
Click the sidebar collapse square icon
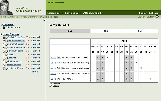[x=45, y=20]
